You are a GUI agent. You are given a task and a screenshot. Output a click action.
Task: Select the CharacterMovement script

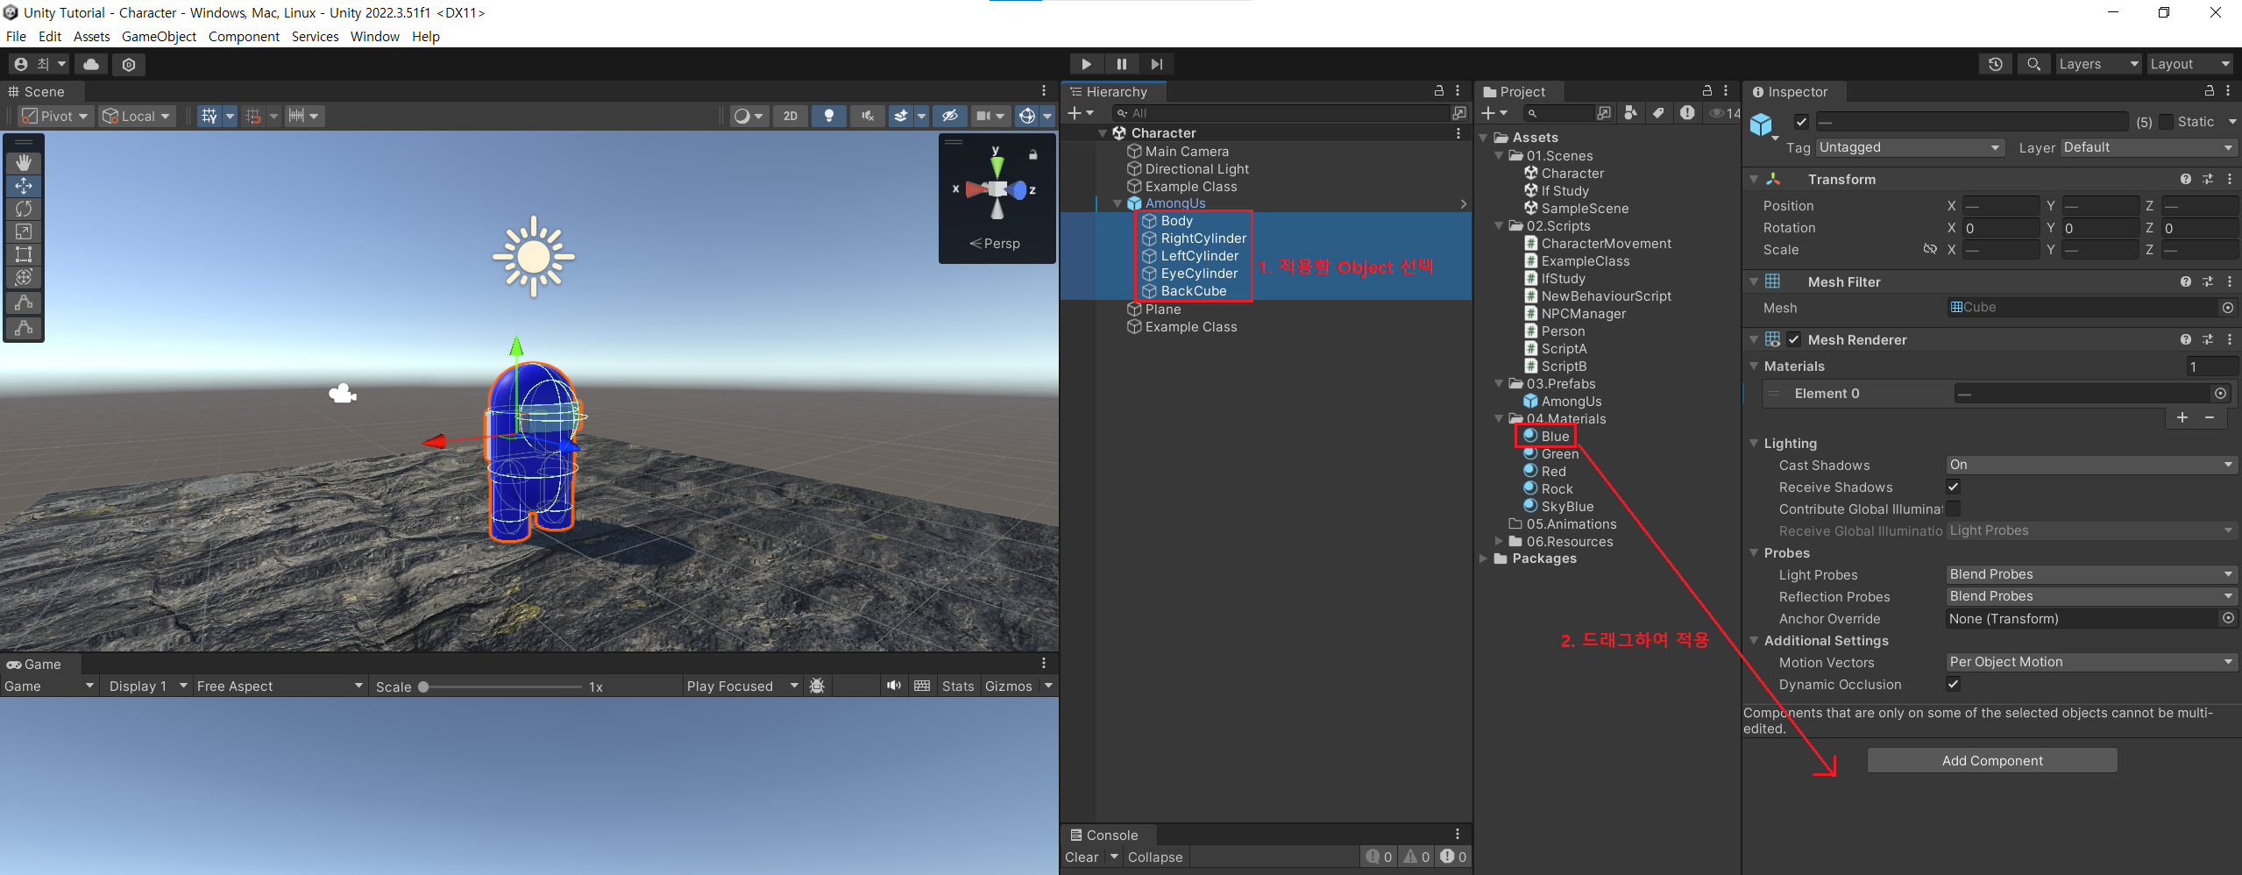pyautogui.click(x=1598, y=243)
